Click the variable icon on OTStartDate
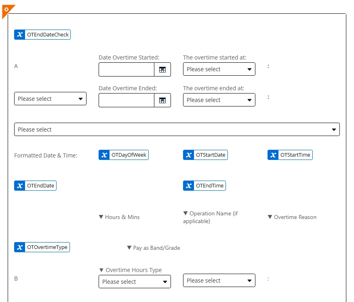The image size is (354, 302). pyautogui.click(x=188, y=155)
